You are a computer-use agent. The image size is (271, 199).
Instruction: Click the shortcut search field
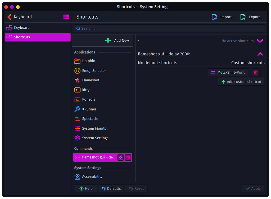click(169, 28)
